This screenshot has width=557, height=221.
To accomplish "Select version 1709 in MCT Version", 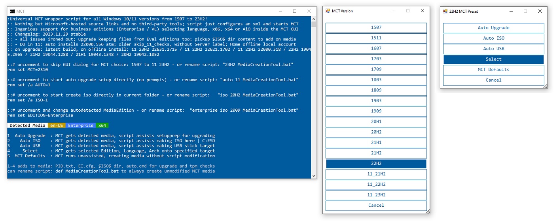I will 376,69.
